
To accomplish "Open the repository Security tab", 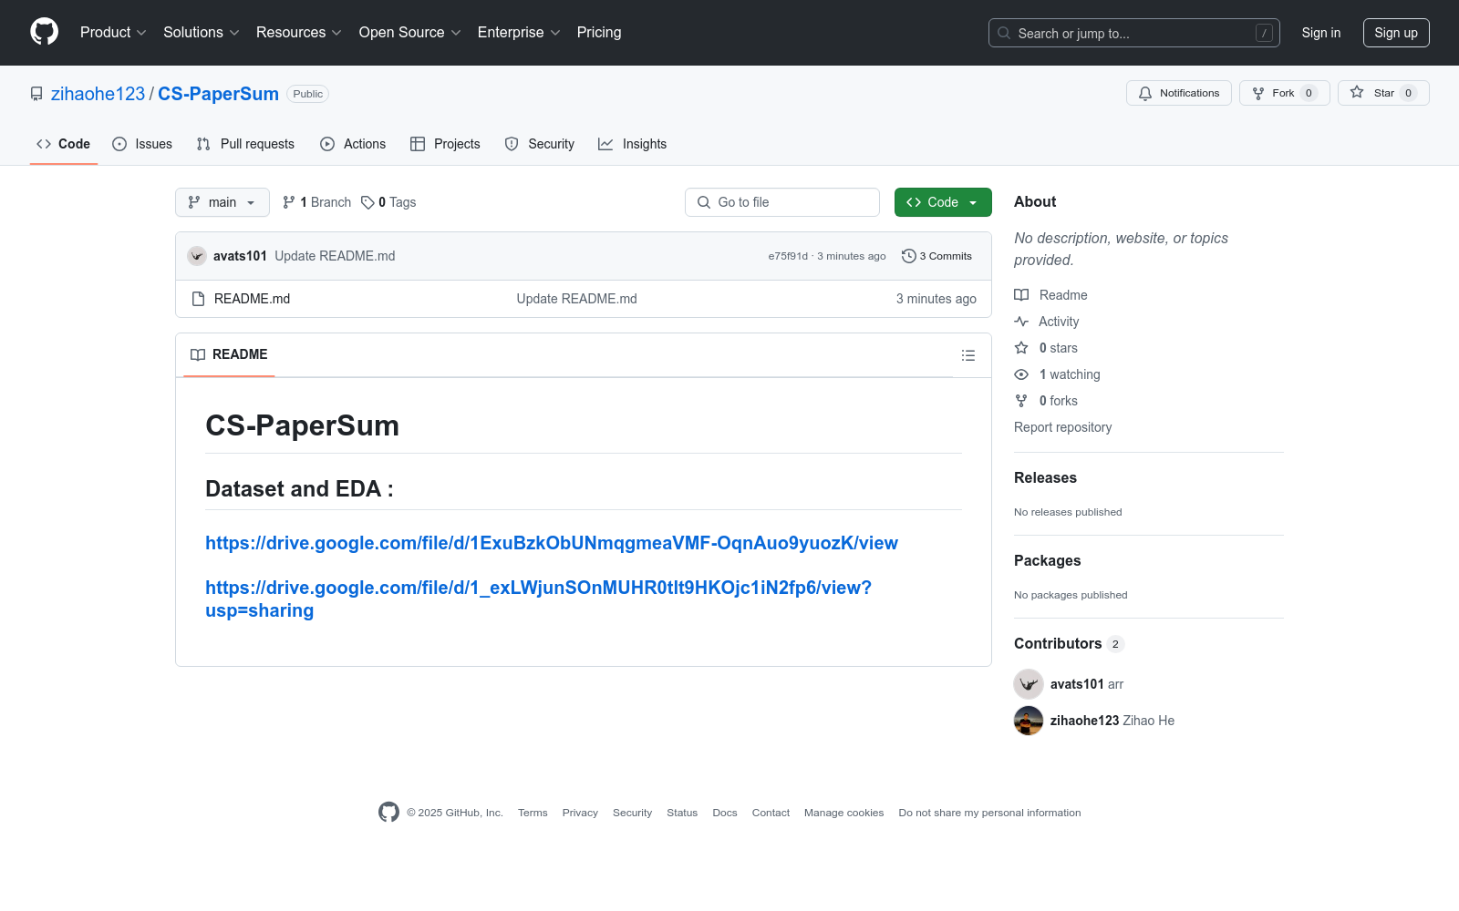I will (539, 144).
